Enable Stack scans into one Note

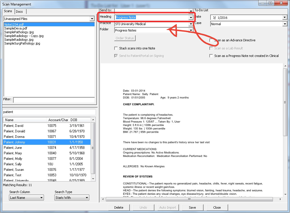tap(116, 48)
